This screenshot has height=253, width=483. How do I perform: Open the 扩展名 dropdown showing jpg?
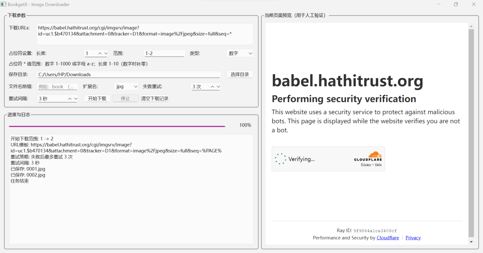[126, 86]
